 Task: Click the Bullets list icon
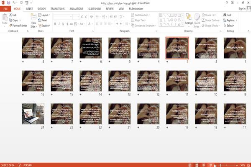(x=97, y=17)
